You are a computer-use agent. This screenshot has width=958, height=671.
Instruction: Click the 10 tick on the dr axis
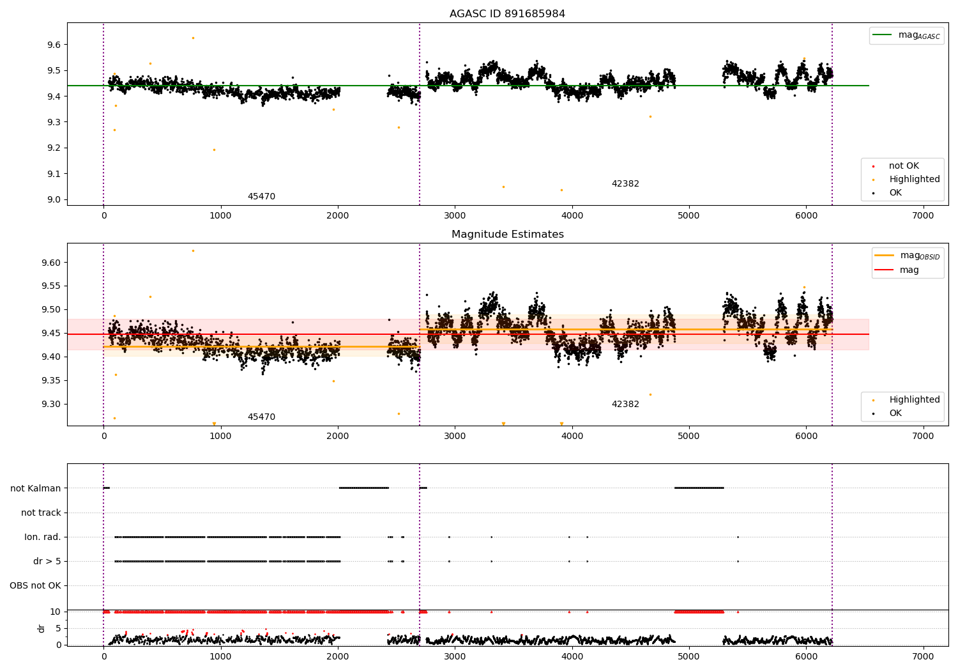[56, 612]
